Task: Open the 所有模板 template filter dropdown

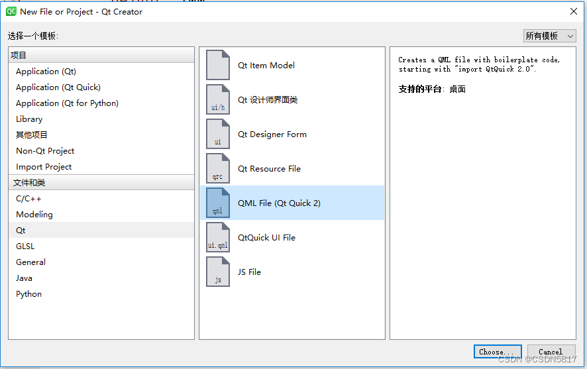Action: 549,36
